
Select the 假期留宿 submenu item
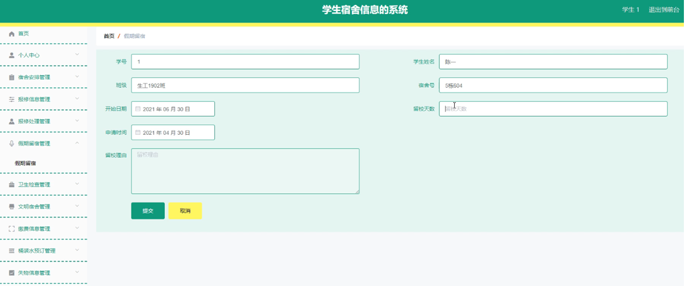tap(25, 163)
